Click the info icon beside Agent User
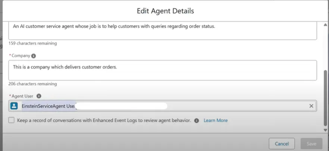329x151 pixels. coord(39,96)
